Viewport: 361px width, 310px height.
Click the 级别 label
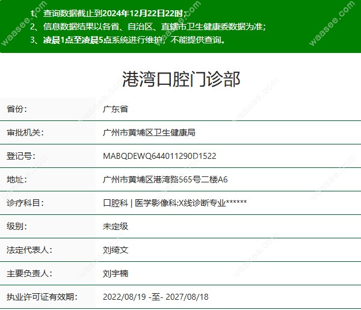coord(17,226)
